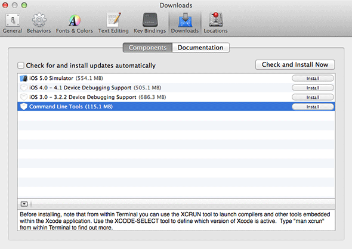
Task: Enable Check for and install updates automatically
Action: coord(21,66)
